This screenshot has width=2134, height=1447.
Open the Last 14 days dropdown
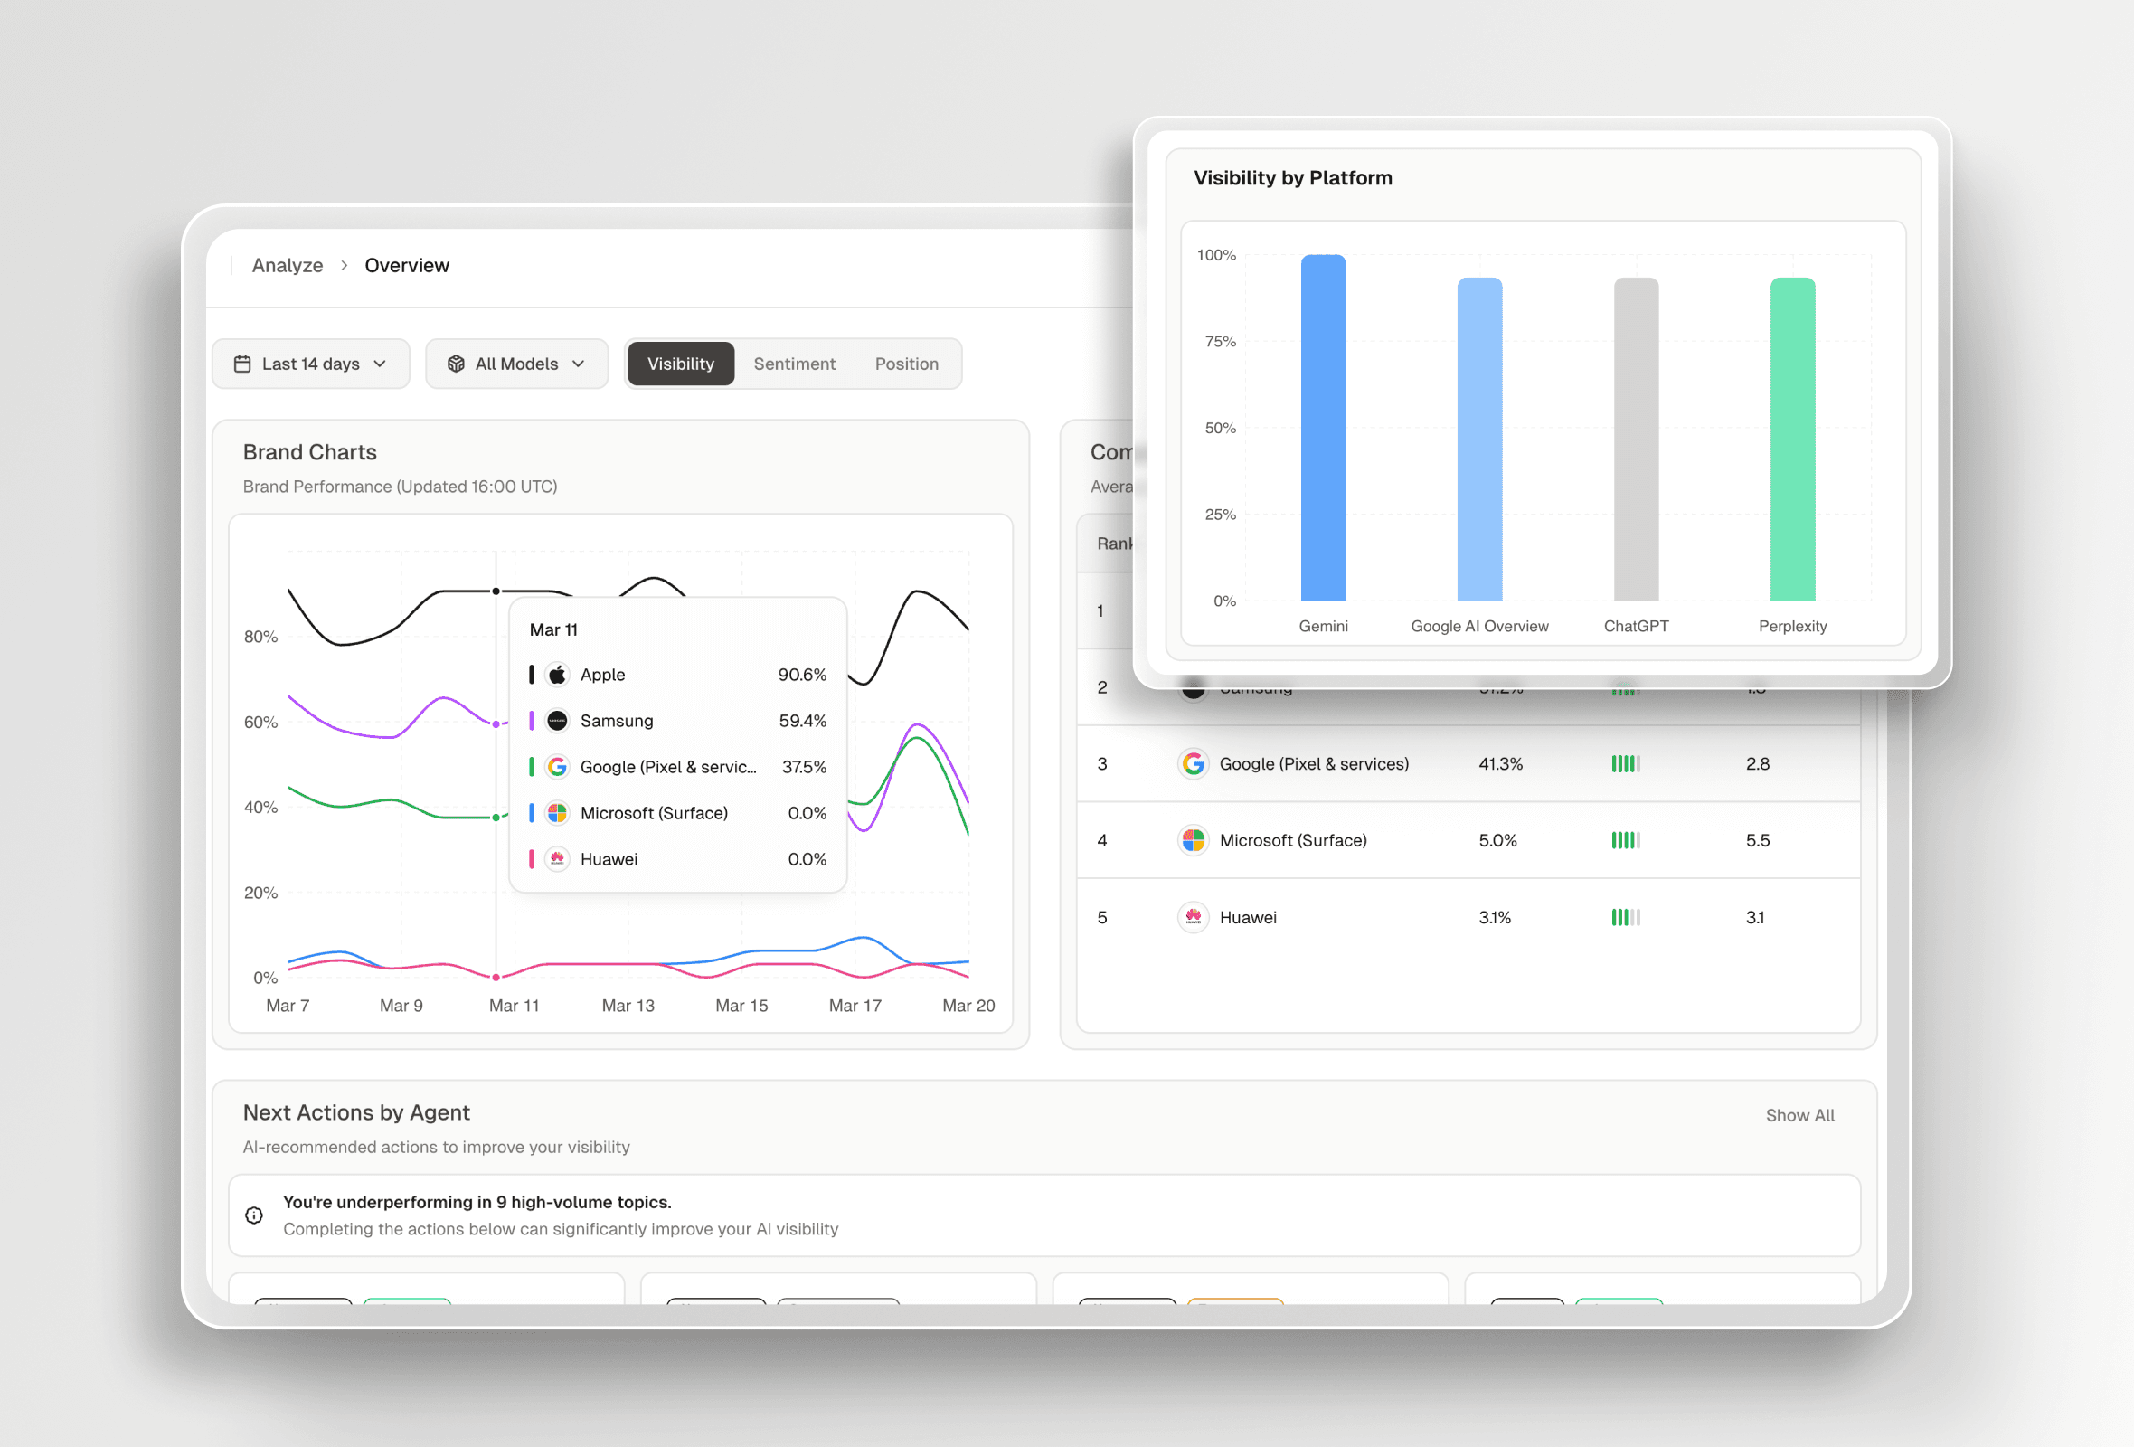click(x=311, y=364)
